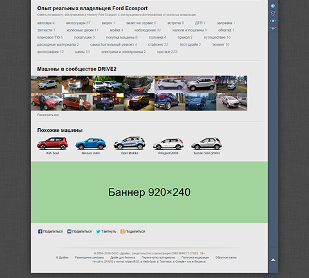
Task: Open the наблюдение 32 tag
Action: point(147,30)
